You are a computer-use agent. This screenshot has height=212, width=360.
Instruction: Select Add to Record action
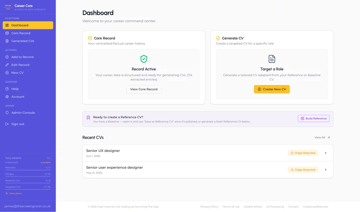[x=28, y=57]
